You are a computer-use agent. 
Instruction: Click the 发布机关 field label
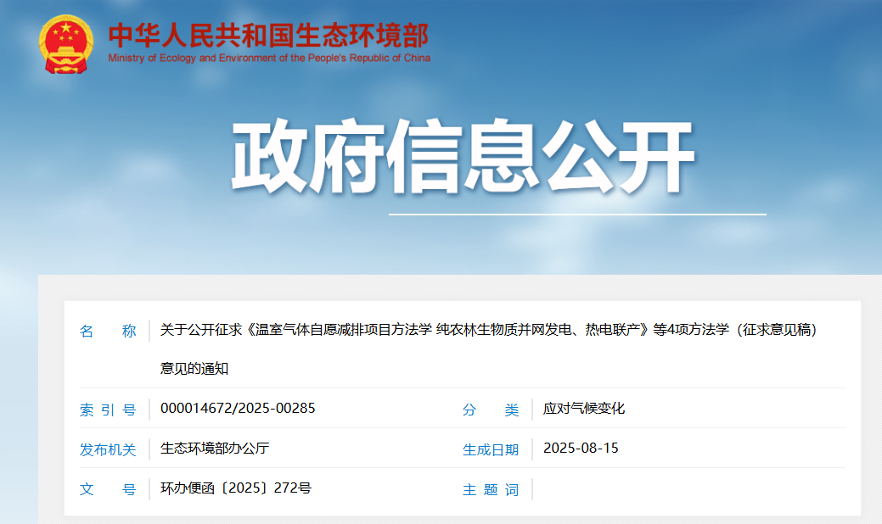(x=110, y=449)
